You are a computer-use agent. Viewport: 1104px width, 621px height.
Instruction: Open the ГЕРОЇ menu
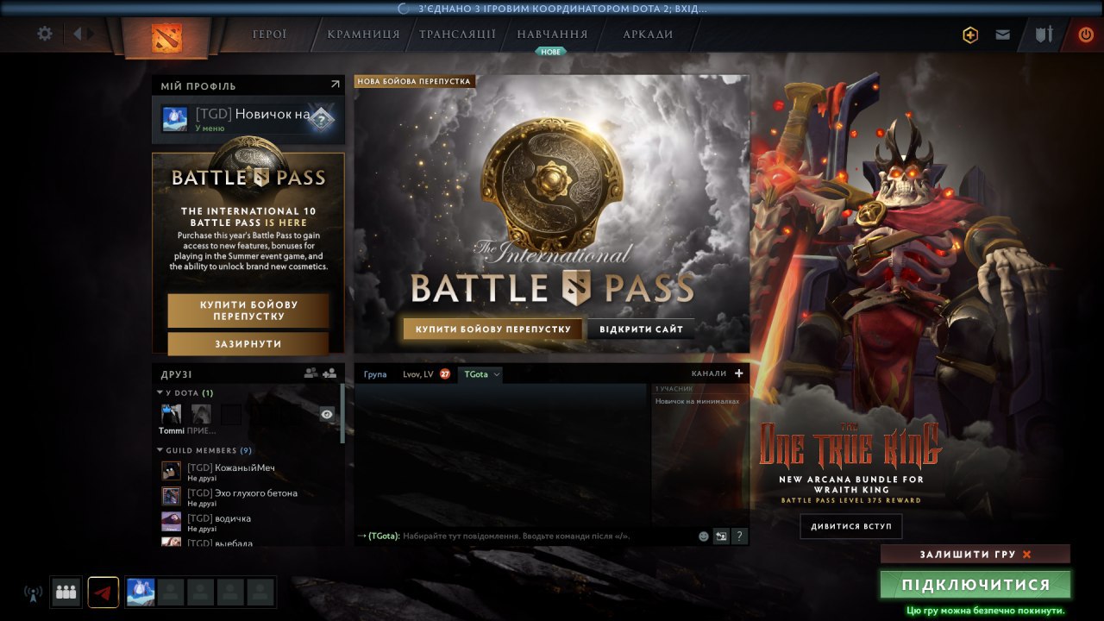(269, 34)
